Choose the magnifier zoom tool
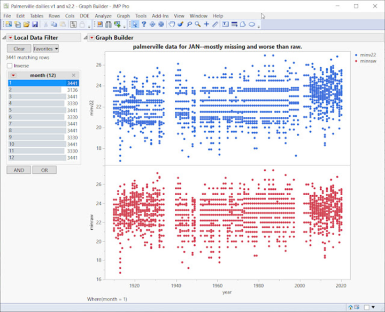This screenshot has width=385, height=312. click(197, 25)
